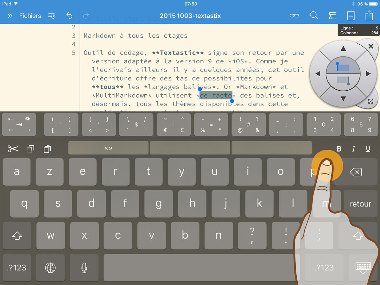Tap line number 5 in the gutter
This screenshot has width=380, height=285.
pyautogui.click(x=73, y=53)
